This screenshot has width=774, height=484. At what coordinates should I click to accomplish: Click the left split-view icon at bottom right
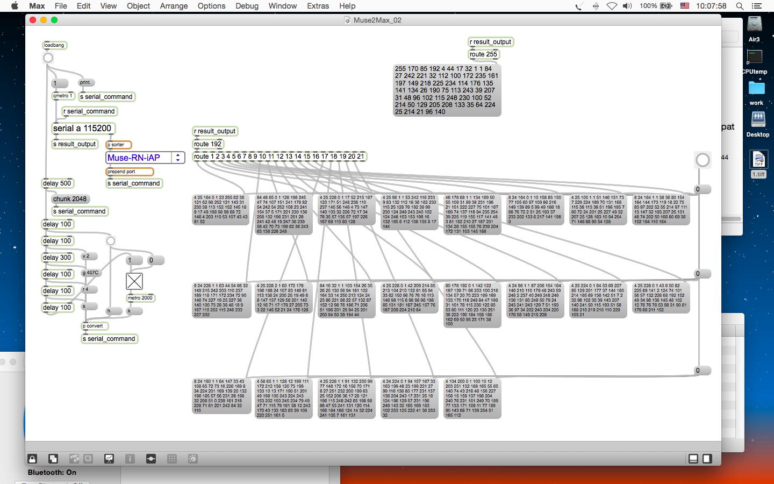pos(693,459)
